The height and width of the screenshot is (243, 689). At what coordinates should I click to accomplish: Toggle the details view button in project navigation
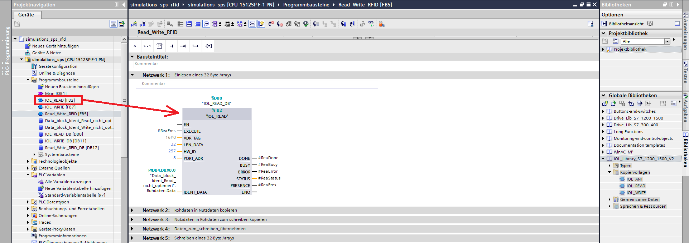click(113, 24)
